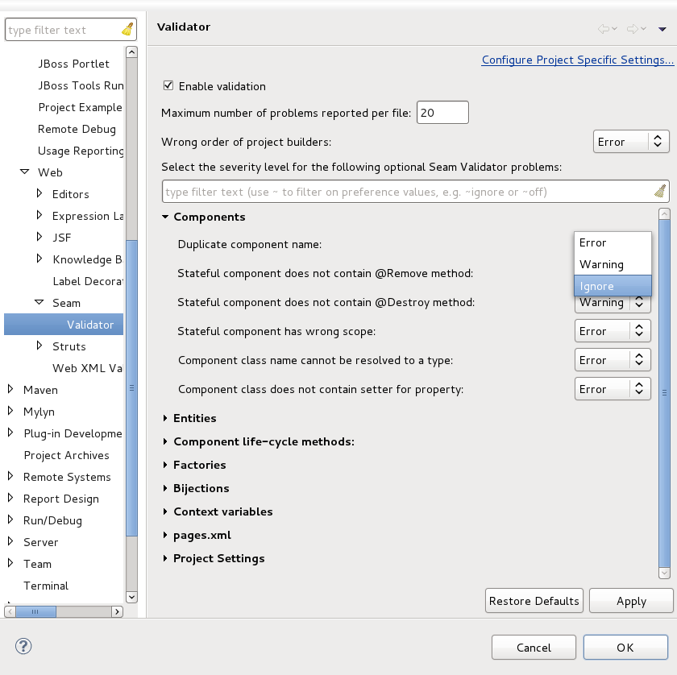Viewport: 677px width, 675px height.
Task: Expand the Struts tree node
Action: [x=39, y=346]
